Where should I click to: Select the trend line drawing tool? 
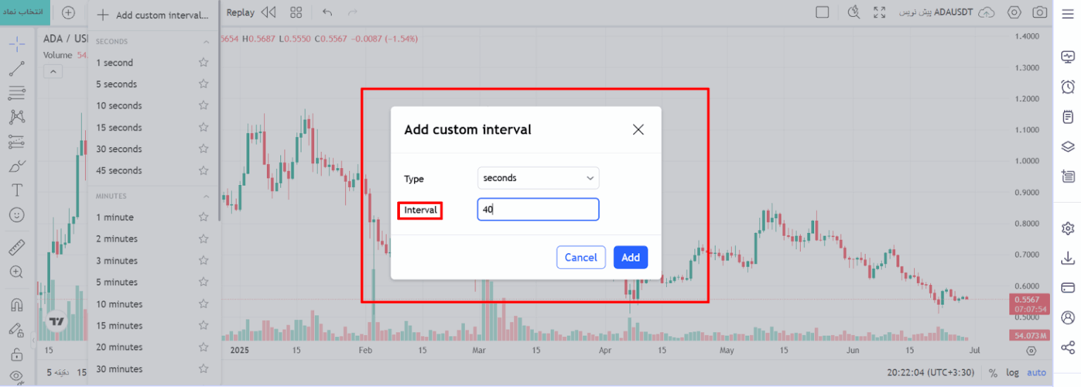click(17, 68)
